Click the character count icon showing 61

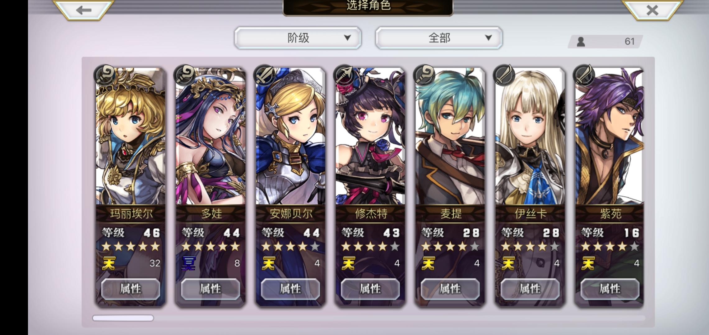(x=581, y=42)
